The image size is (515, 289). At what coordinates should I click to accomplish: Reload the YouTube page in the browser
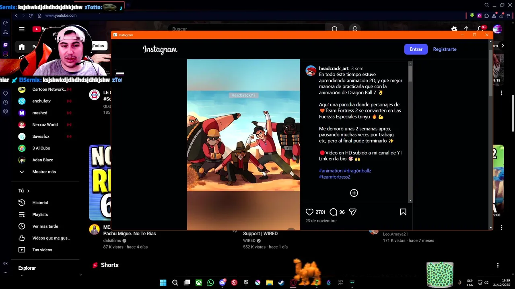point(31,16)
